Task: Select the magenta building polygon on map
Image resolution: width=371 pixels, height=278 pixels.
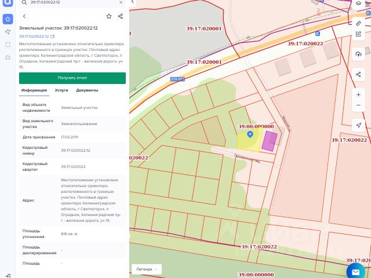Action: pos(269,141)
